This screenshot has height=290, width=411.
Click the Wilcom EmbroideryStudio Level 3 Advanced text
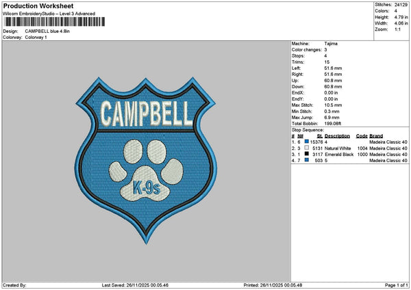tap(49, 14)
